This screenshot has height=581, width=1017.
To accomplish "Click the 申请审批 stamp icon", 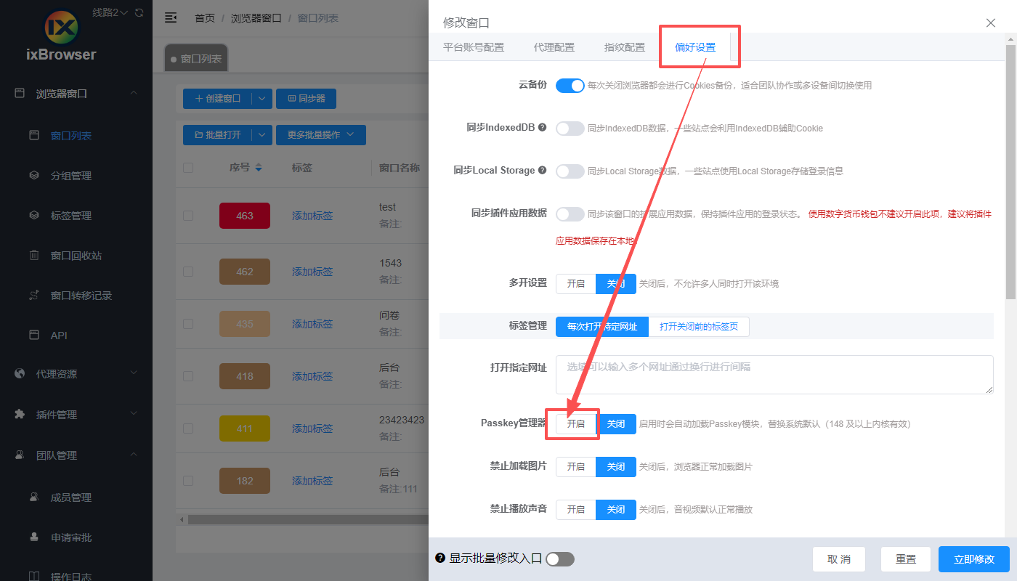I will pos(33,537).
